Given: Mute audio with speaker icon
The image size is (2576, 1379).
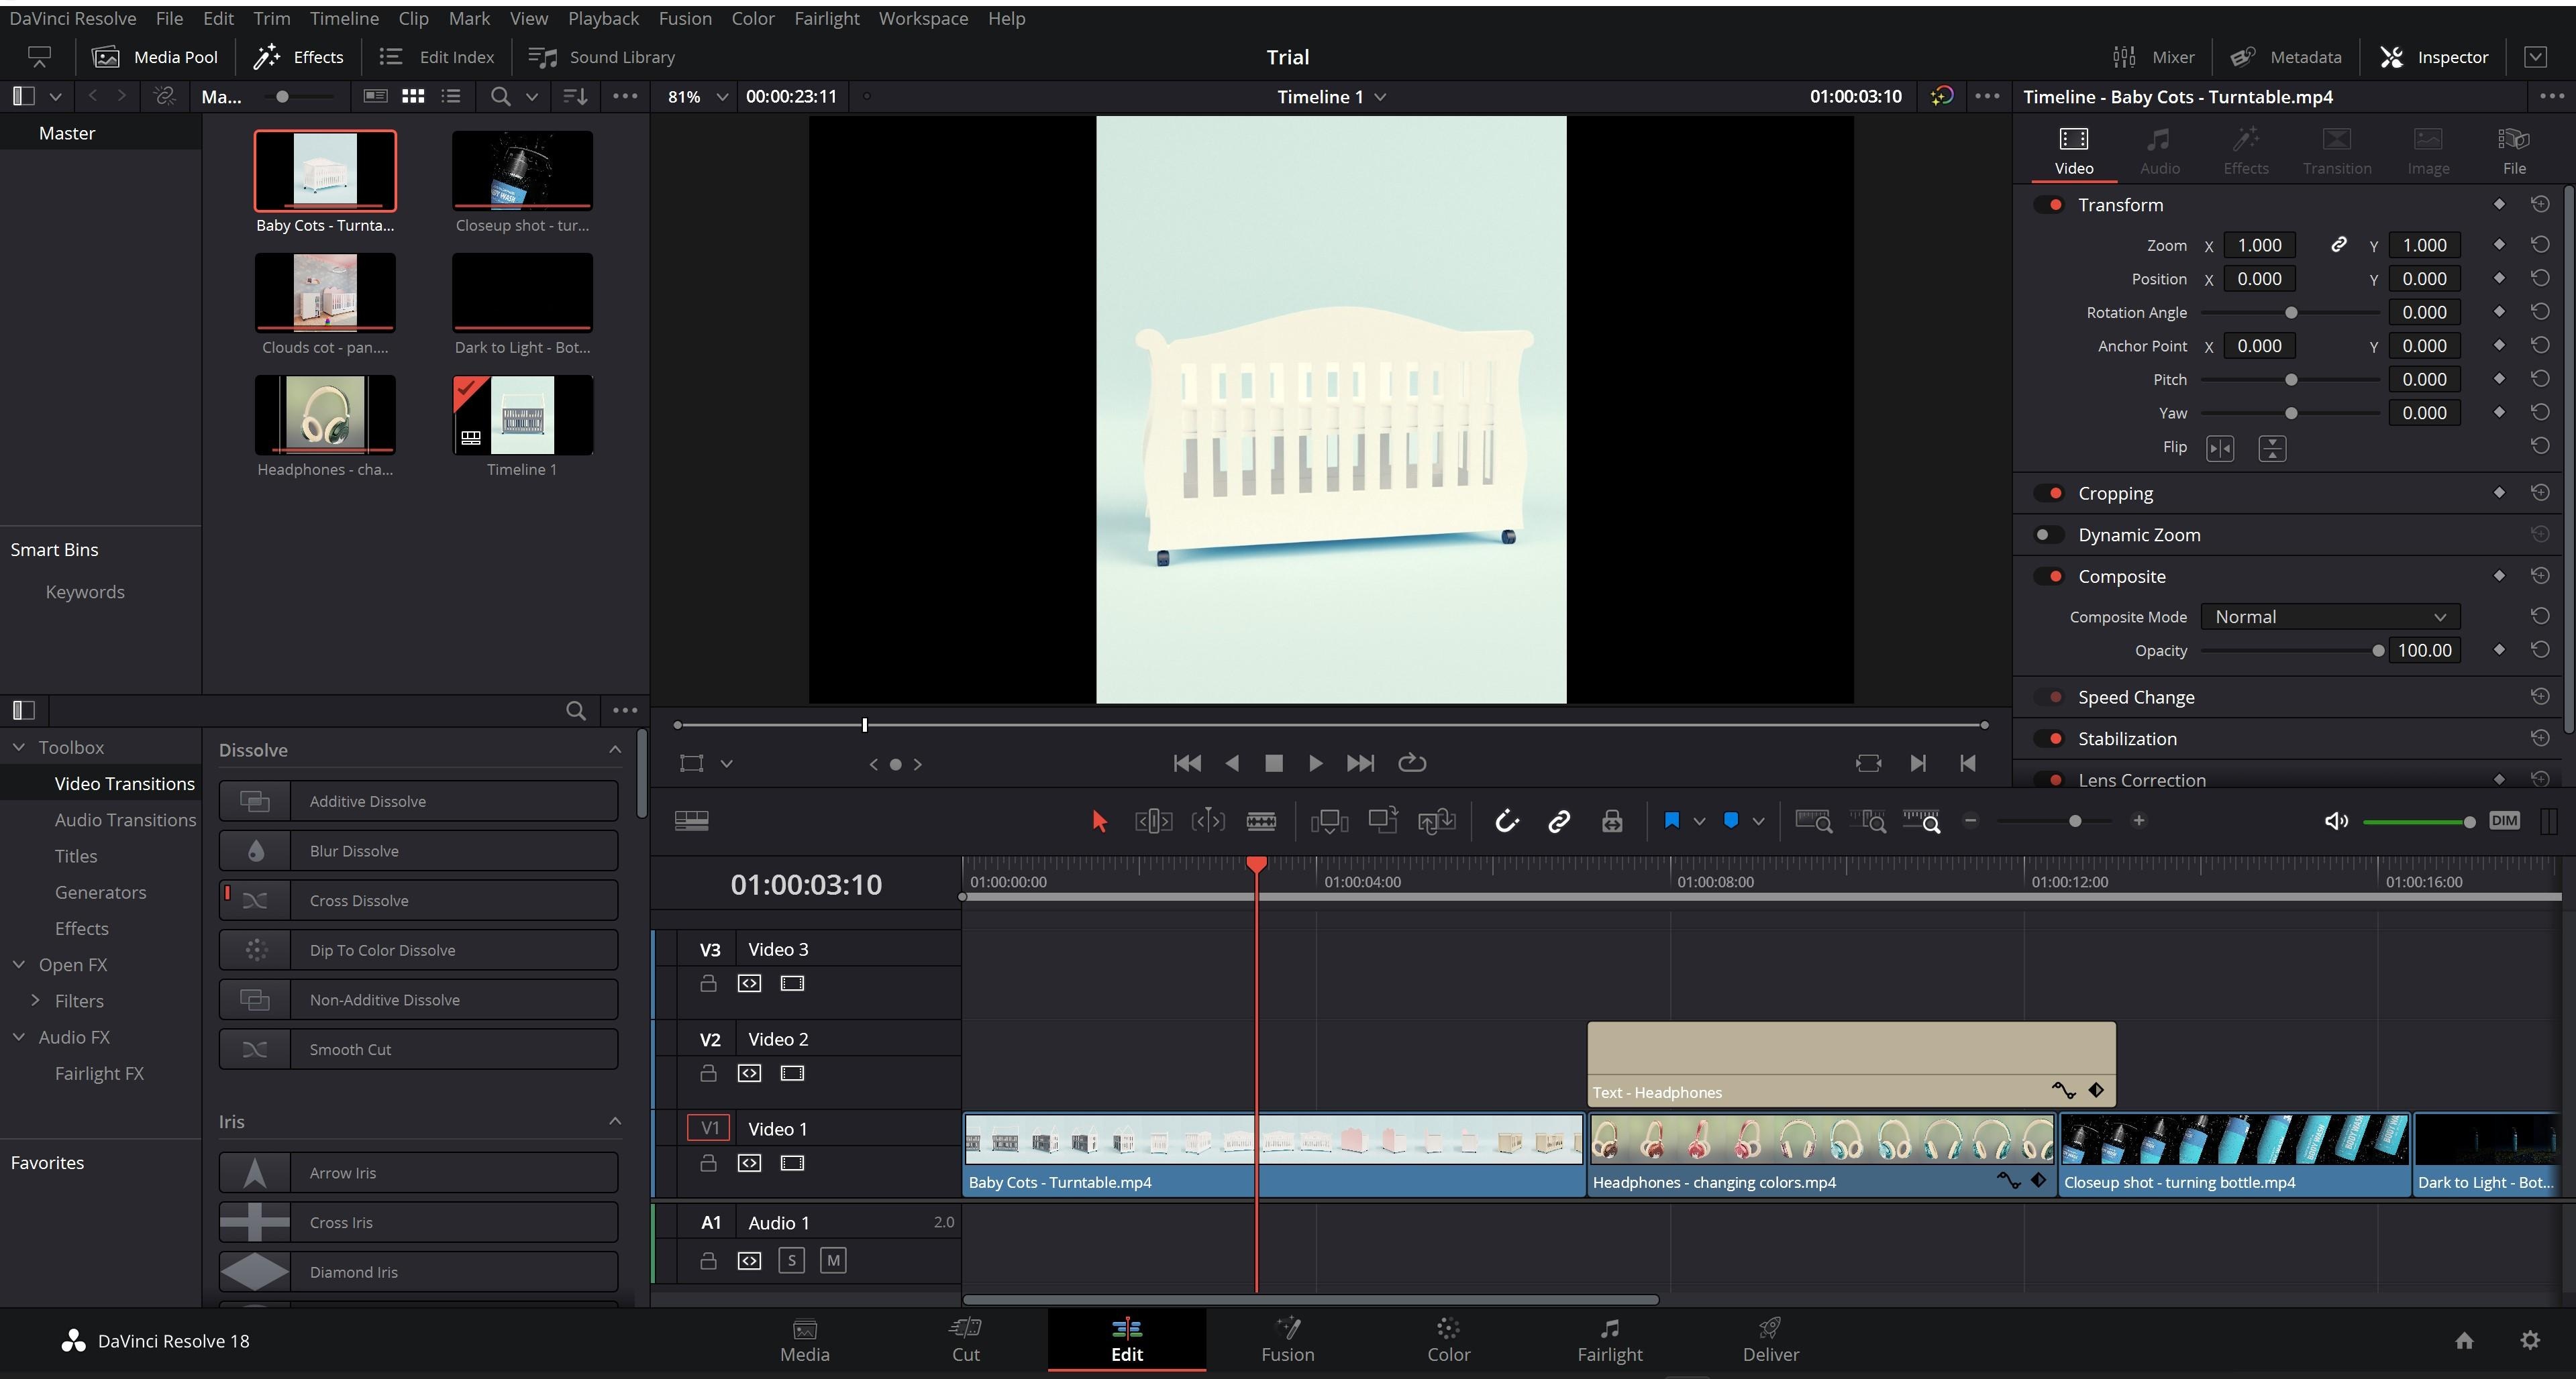Looking at the screenshot, I should coord(2336,822).
